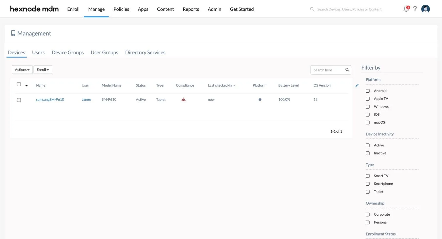Enable the Apple TV platform filter

coord(368,99)
